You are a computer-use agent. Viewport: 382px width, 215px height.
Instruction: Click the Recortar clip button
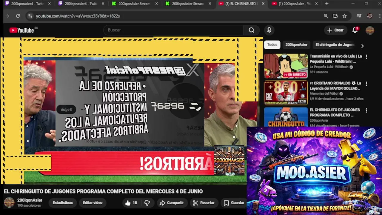point(204,203)
